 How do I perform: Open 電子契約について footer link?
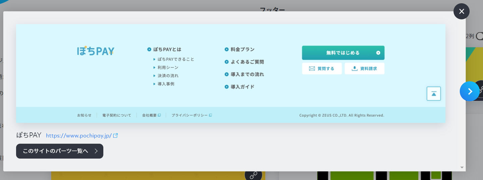tap(117, 115)
